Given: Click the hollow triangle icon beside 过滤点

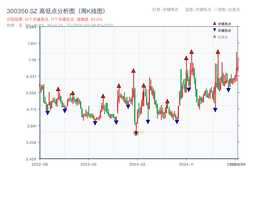Looking at the screenshot, I should [214, 37].
